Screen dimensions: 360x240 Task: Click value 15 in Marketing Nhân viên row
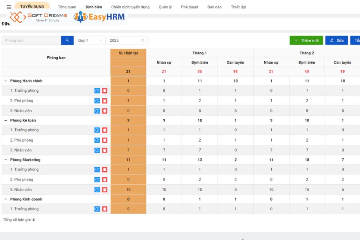[x=307, y=190]
